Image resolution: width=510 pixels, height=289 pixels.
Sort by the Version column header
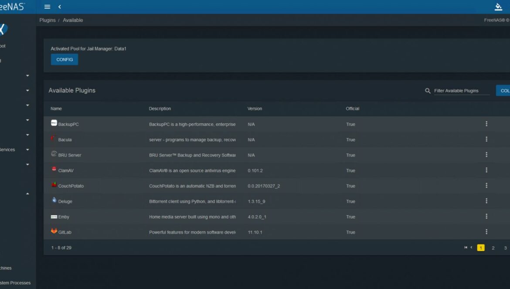pyautogui.click(x=255, y=109)
